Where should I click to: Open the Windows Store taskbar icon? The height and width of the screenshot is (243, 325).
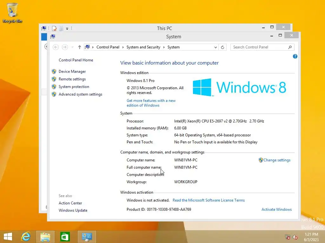click(x=65, y=237)
